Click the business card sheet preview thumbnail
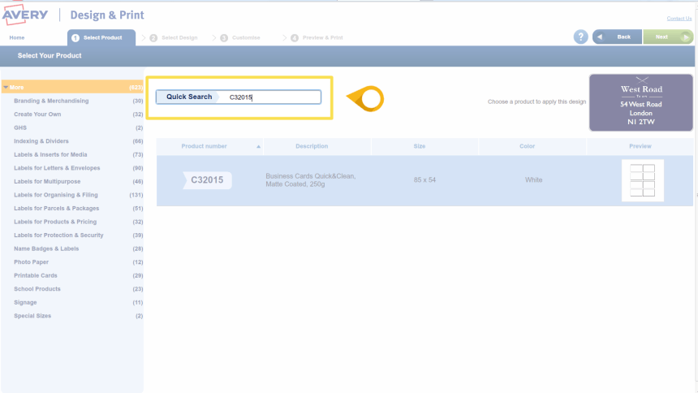Viewport: 698px width, 393px height. click(642, 180)
